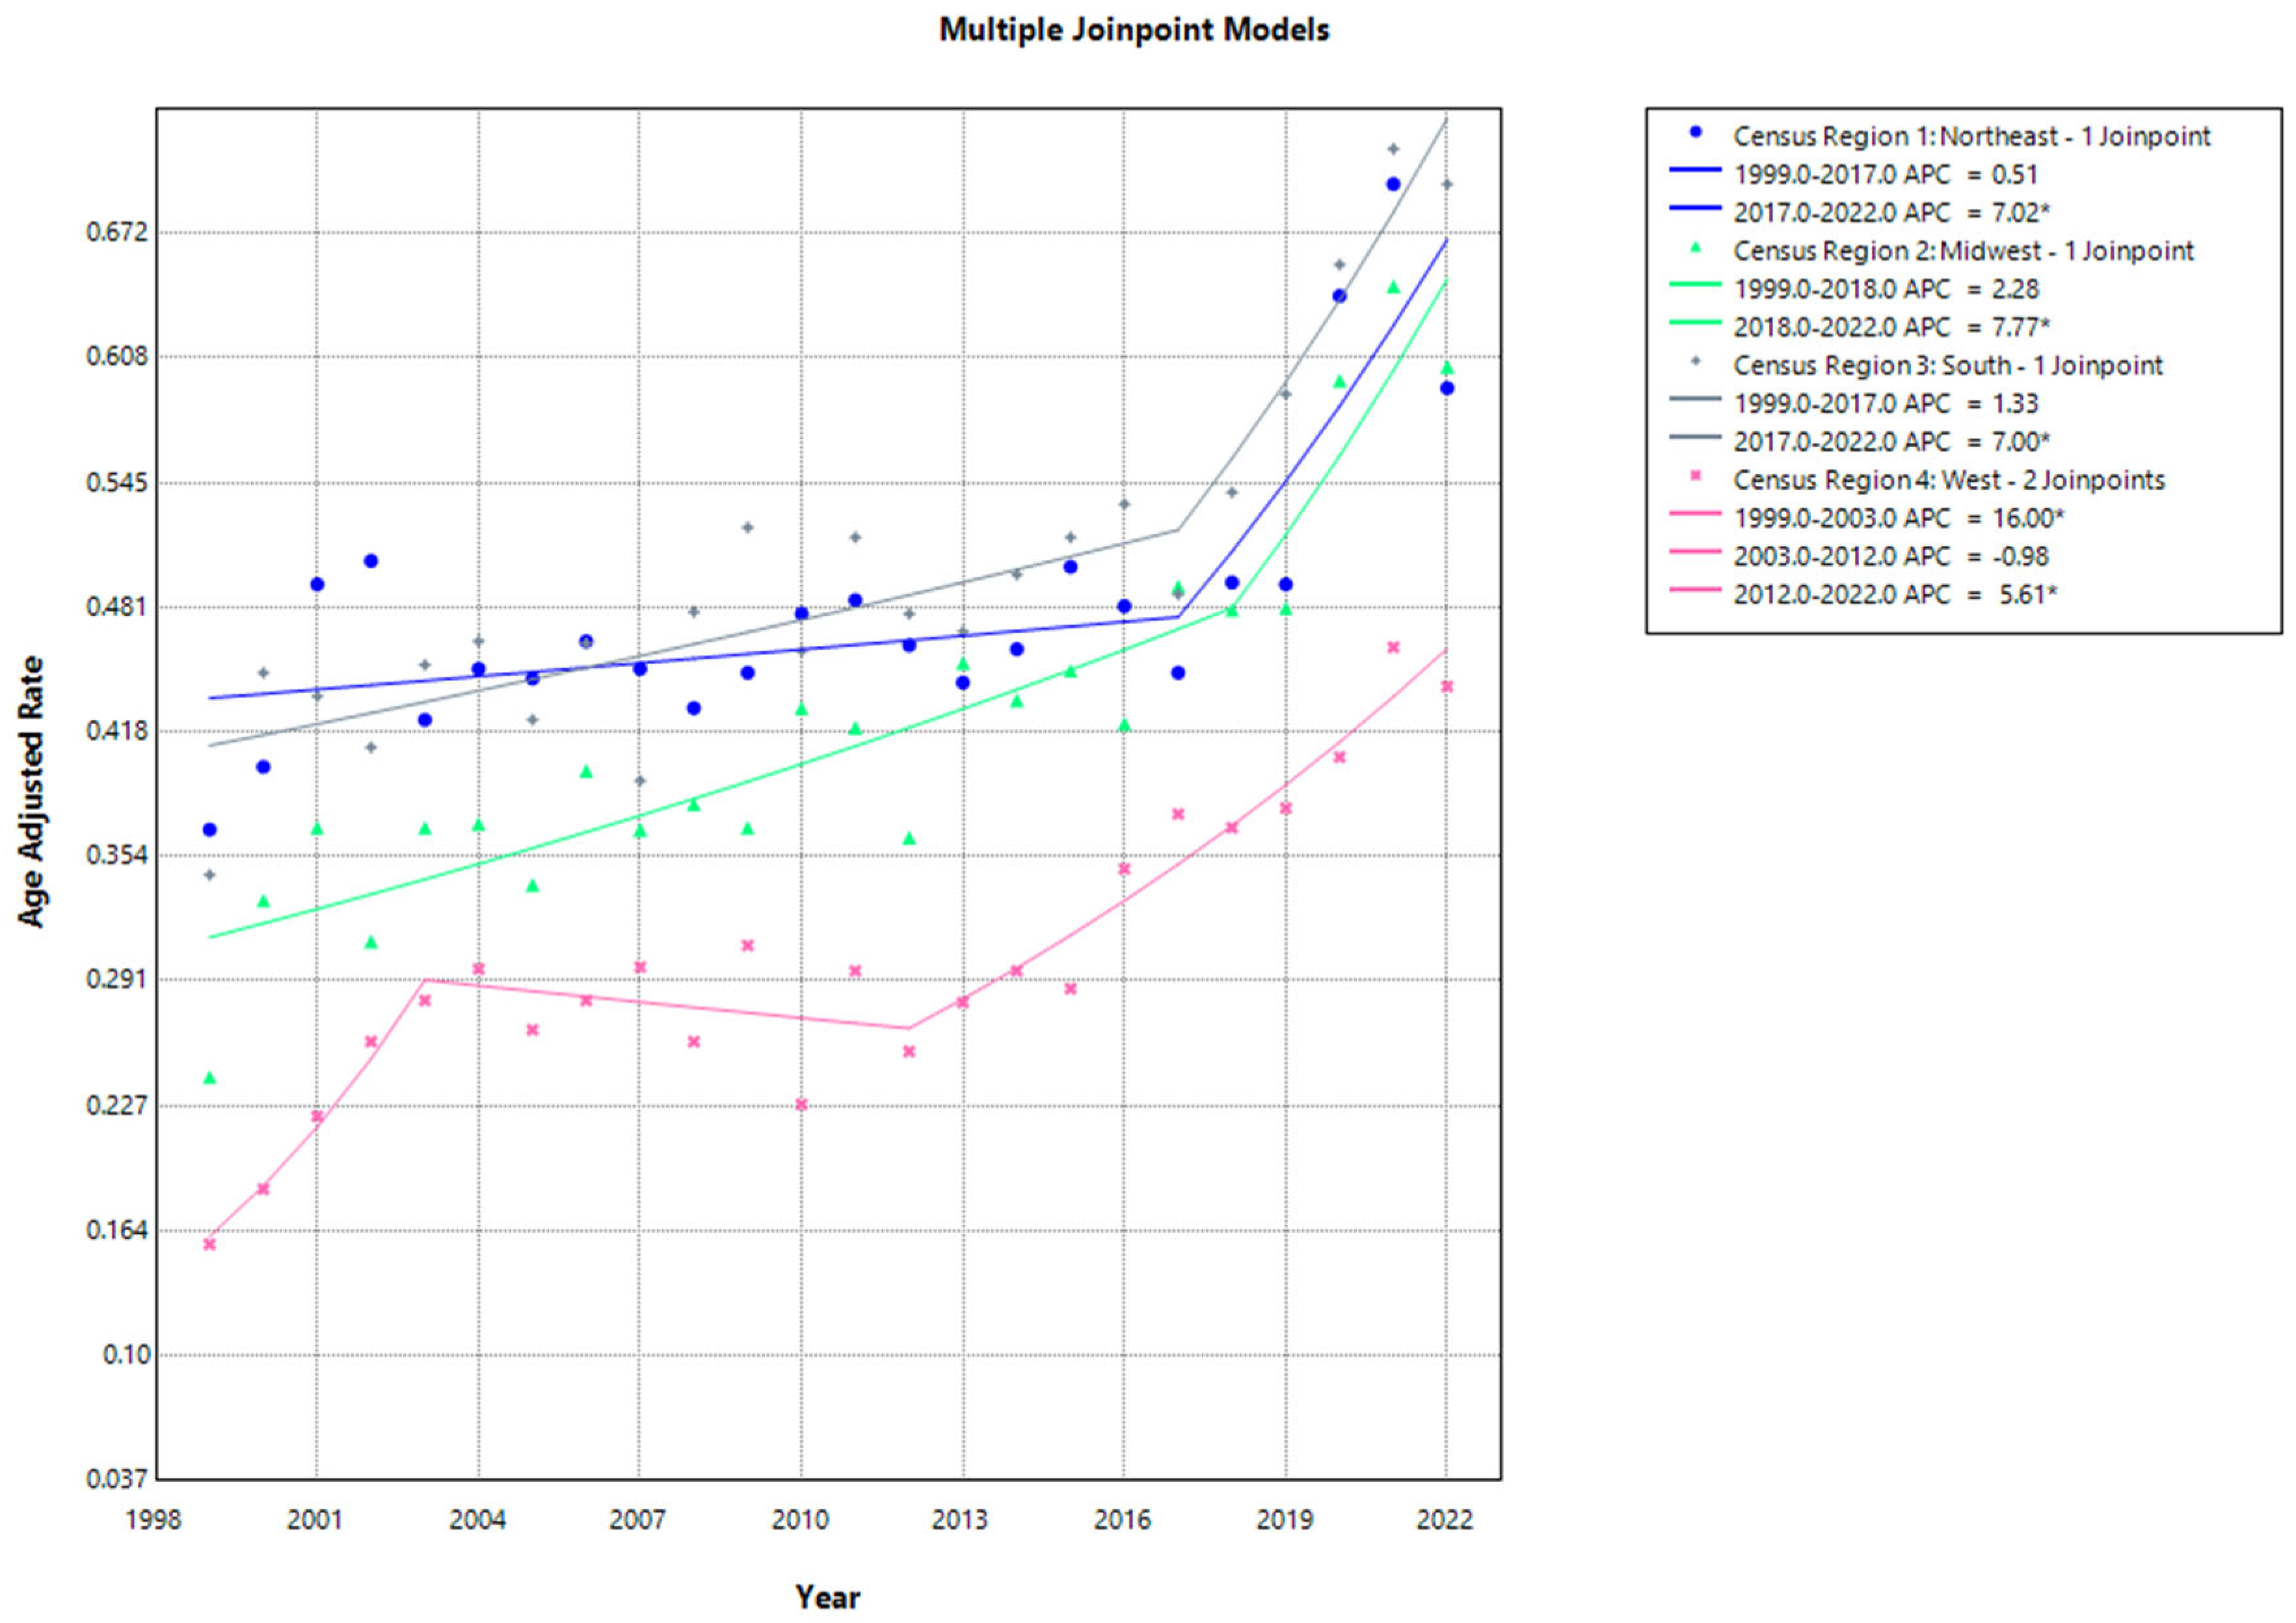Click the gray line swatch for APC 1.33

1695,400
